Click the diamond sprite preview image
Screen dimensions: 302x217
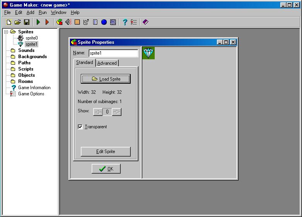pos(148,53)
